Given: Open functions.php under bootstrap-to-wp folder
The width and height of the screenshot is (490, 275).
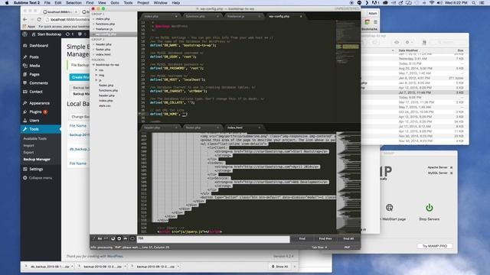Looking at the screenshot, I should tap(108, 90).
